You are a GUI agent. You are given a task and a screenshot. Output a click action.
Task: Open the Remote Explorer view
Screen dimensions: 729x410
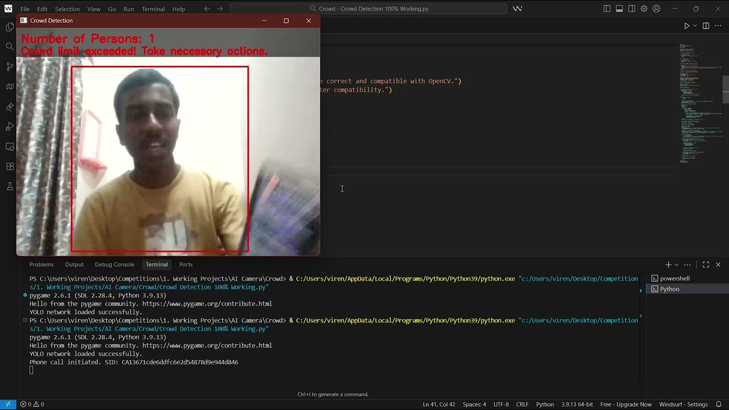(x=10, y=146)
